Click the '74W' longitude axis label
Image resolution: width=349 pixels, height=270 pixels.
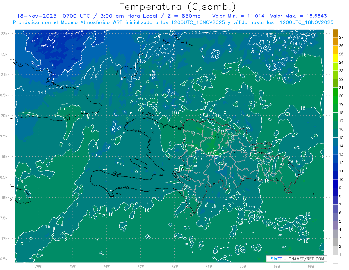(106, 266)
